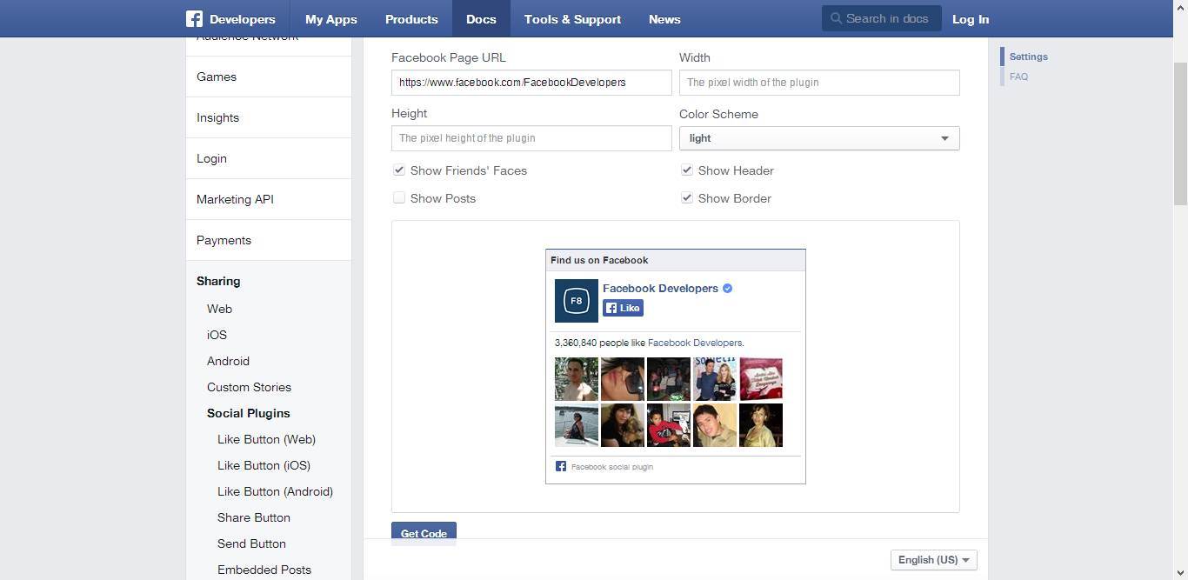Image resolution: width=1188 pixels, height=580 pixels.
Task: Open the English (US) language selector
Action: pos(934,560)
